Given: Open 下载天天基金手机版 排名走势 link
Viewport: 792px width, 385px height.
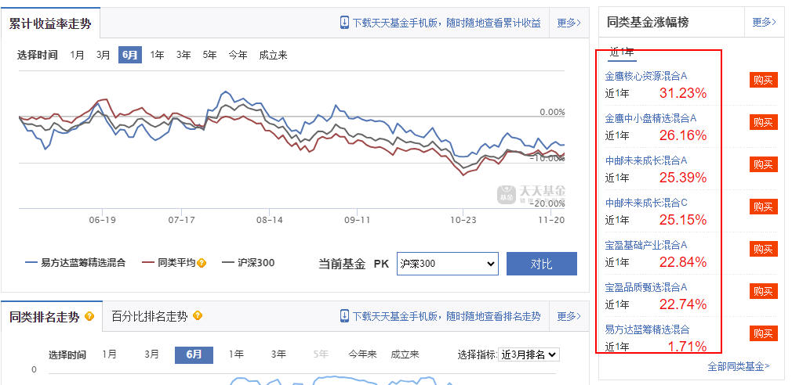Looking at the screenshot, I should pos(446,316).
